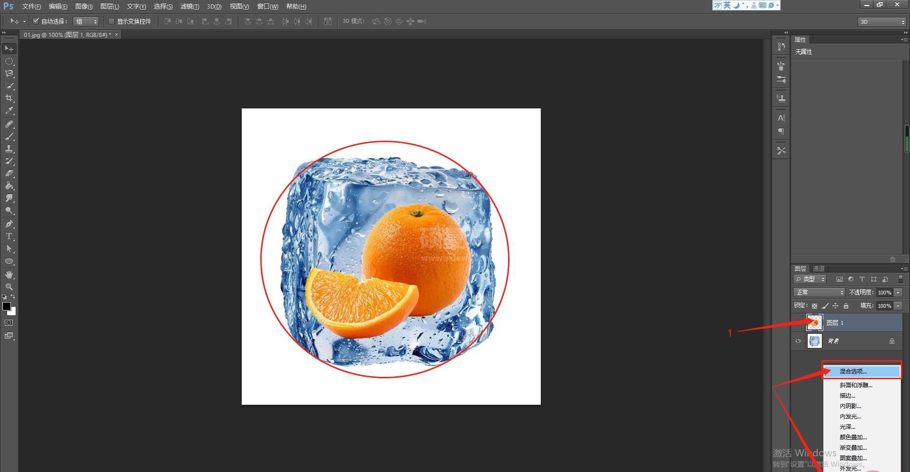Toggle the 自动选择 checkbox

[x=36, y=21]
